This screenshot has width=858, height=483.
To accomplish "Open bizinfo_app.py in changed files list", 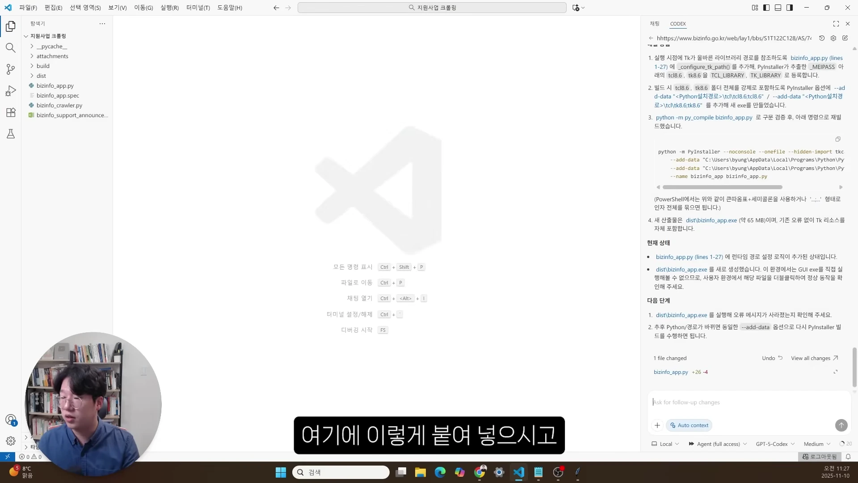I will [671, 372].
